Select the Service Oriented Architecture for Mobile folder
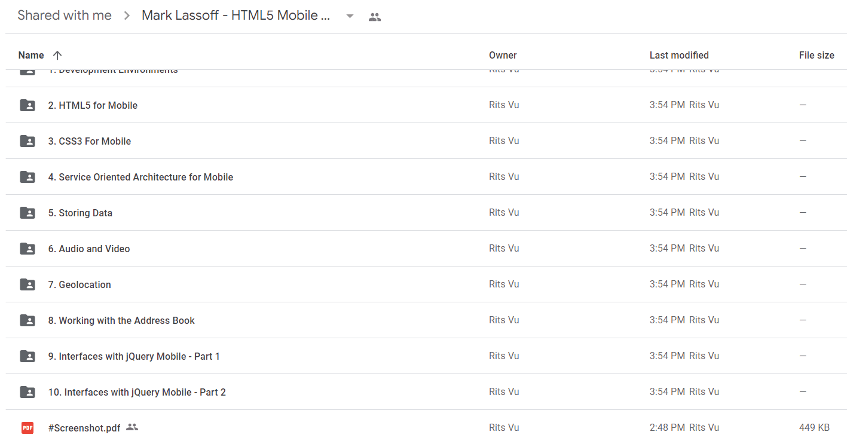The height and width of the screenshot is (444, 847). tap(426, 177)
